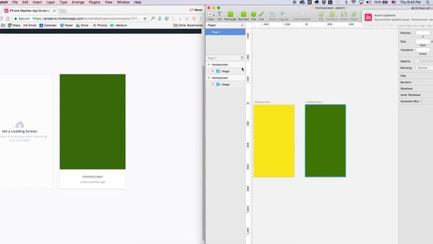Add a new page with the plus icon
The width and height of the screenshot is (433, 244).
242,25
